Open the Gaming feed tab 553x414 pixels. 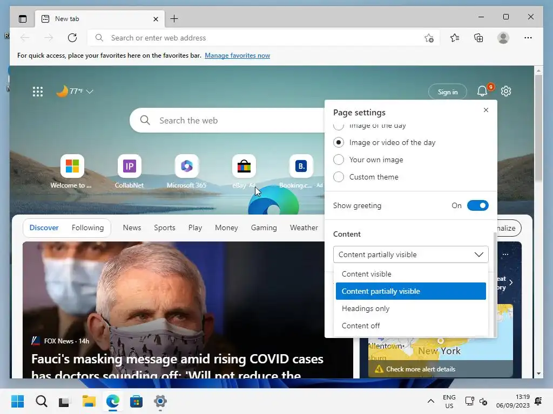264,228
